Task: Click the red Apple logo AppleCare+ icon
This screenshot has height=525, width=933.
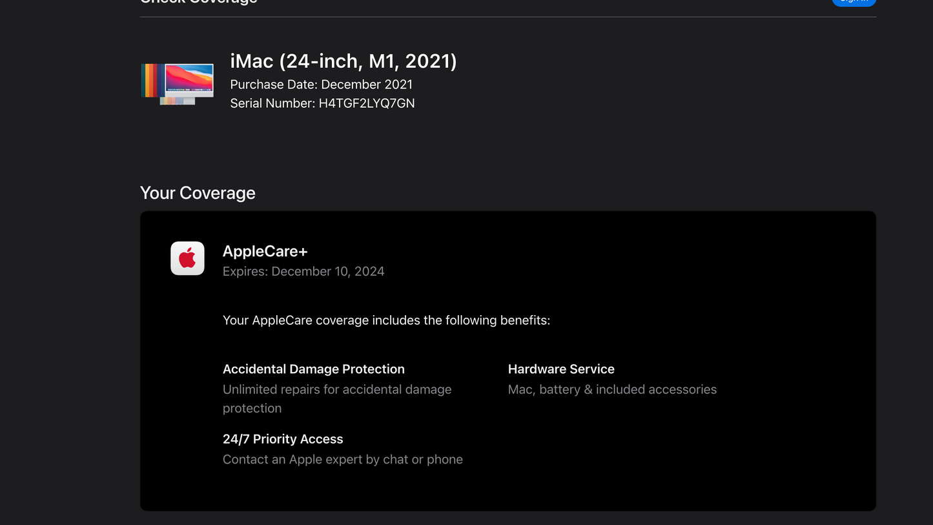Action: (187, 258)
